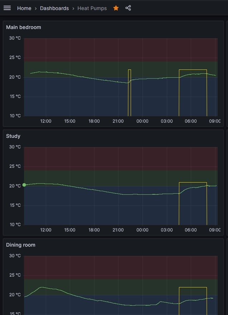Click Main bedroom 15 °C axis label
This screenshot has width=228, height=315.
click(15, 97)
